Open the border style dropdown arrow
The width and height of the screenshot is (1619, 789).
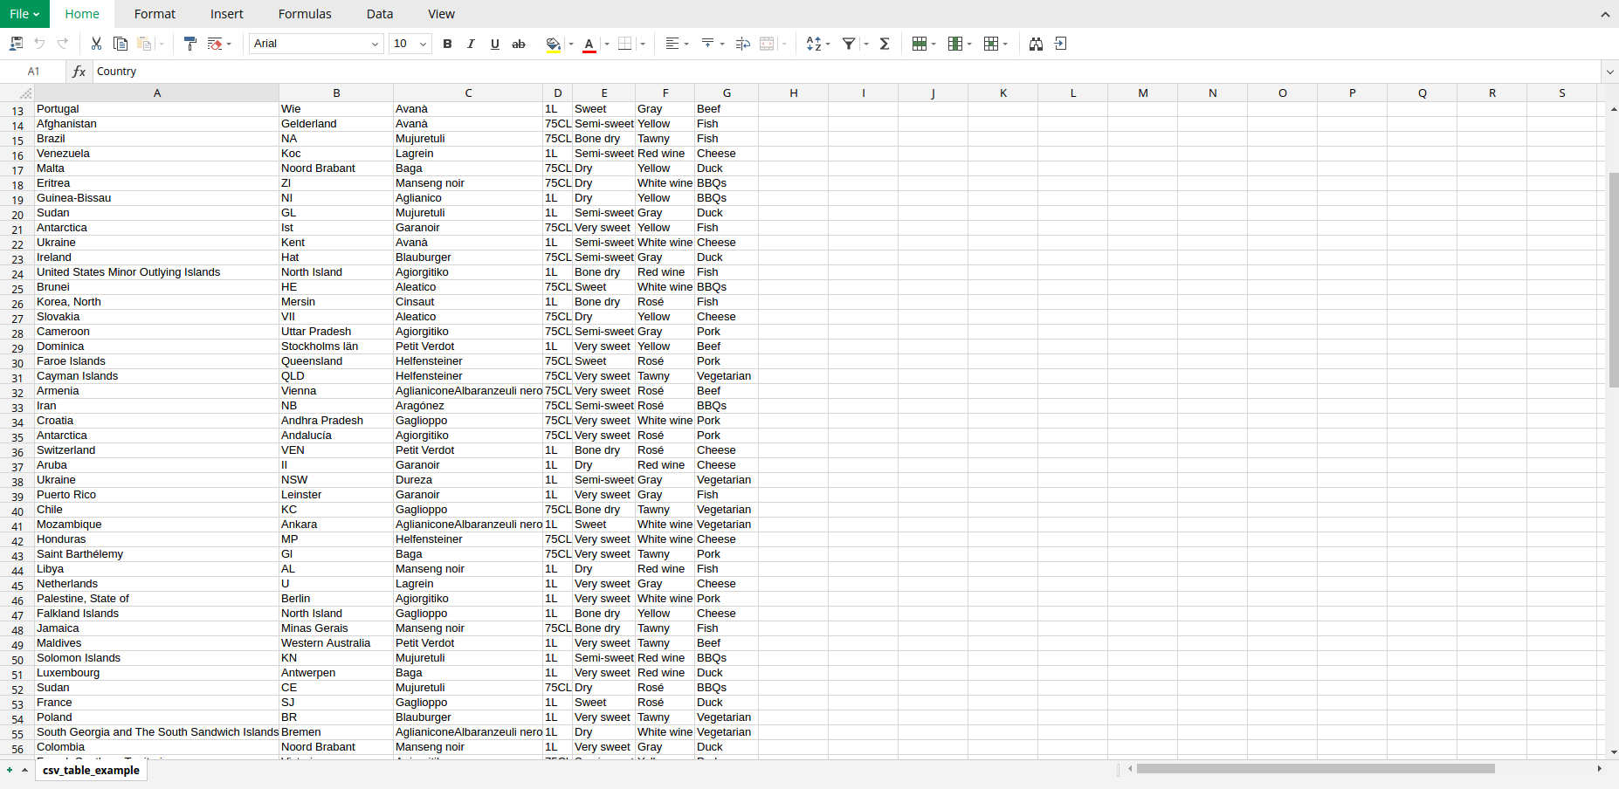[x=644, y=44]
